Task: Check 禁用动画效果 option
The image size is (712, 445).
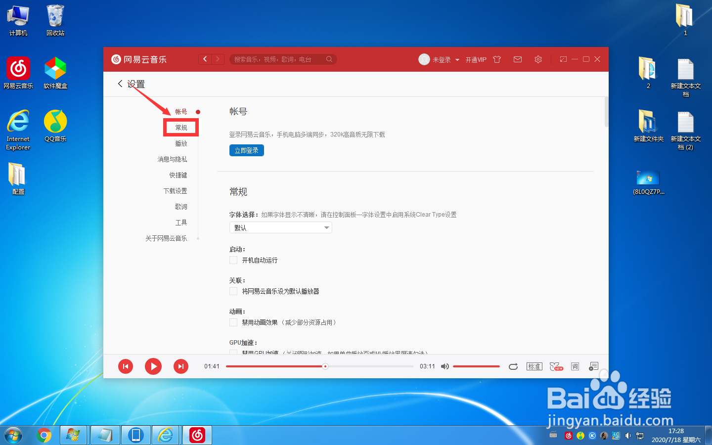Action: point(233,322)
